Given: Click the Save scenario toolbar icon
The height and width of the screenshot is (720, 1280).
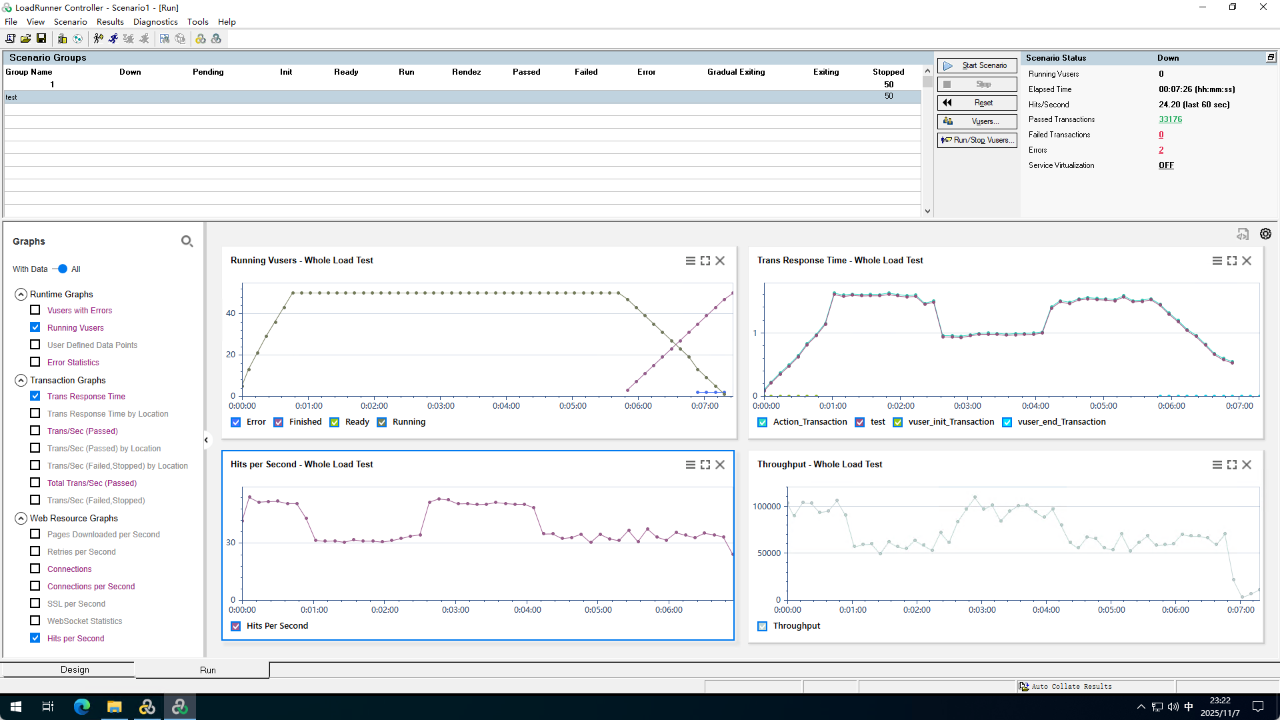Looking at the screenshot, I should coord(41,39).
